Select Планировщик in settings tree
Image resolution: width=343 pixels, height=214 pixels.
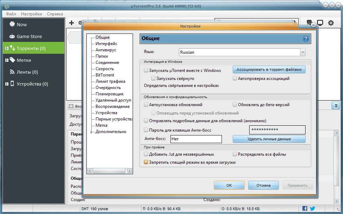click(x=110, y=94)
